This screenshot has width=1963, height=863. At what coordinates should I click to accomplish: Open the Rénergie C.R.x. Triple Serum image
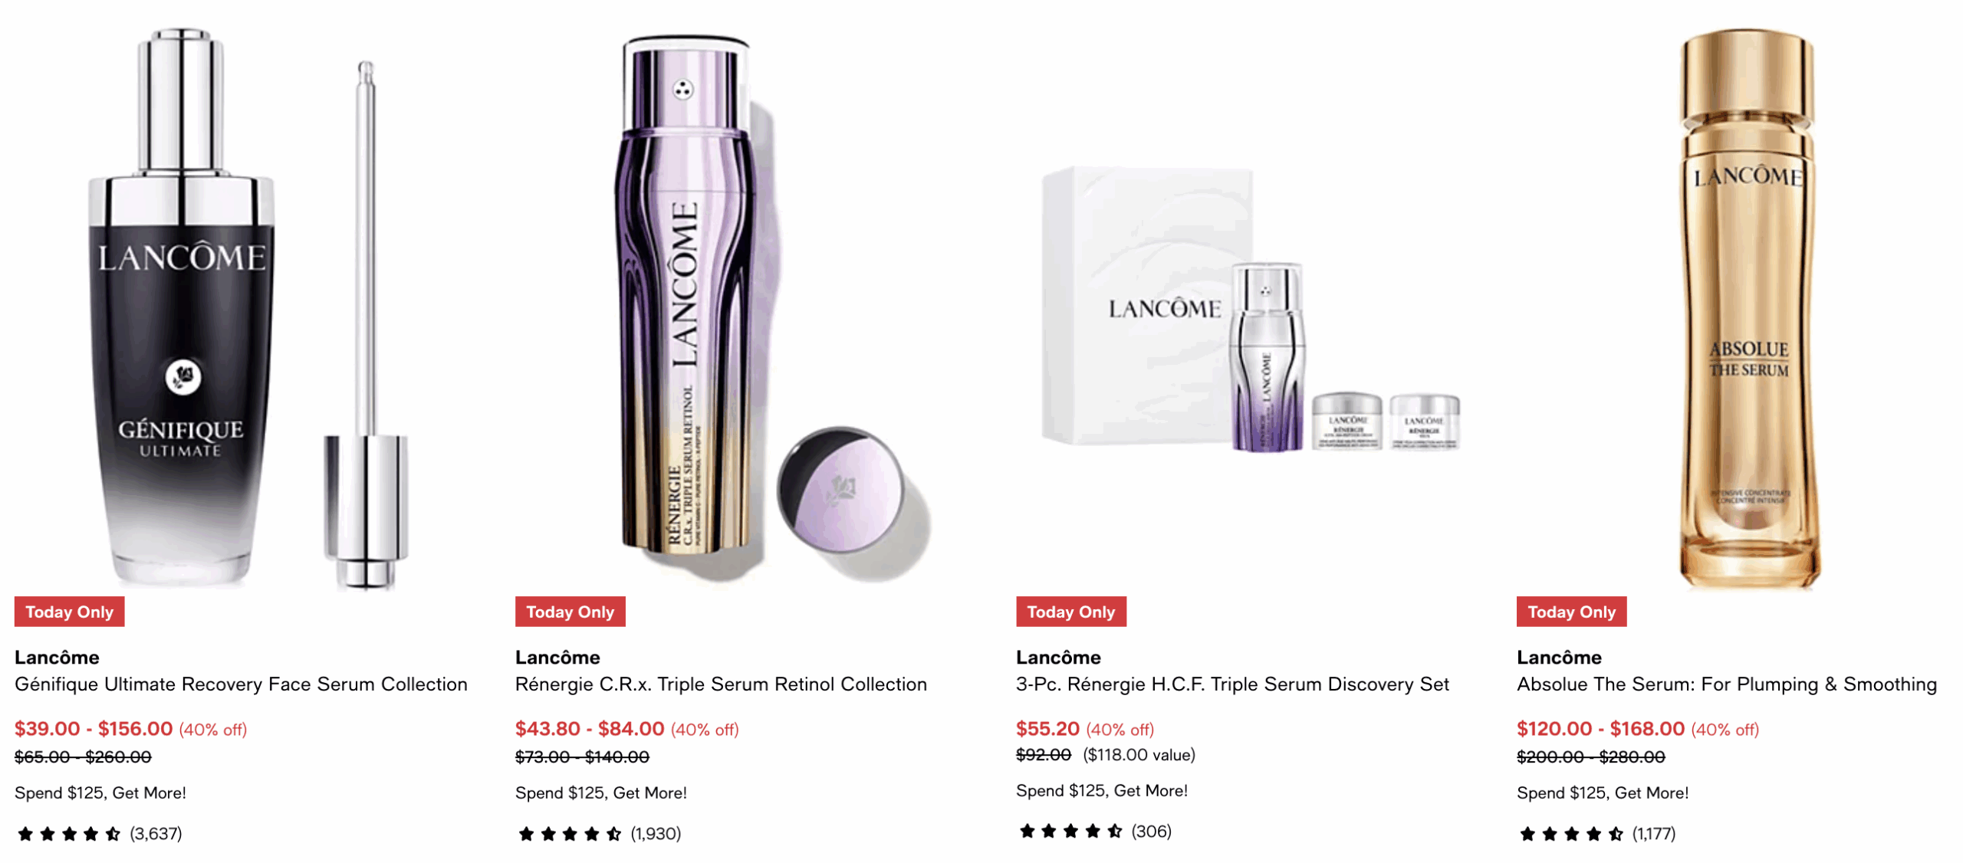tap(771, 307)
